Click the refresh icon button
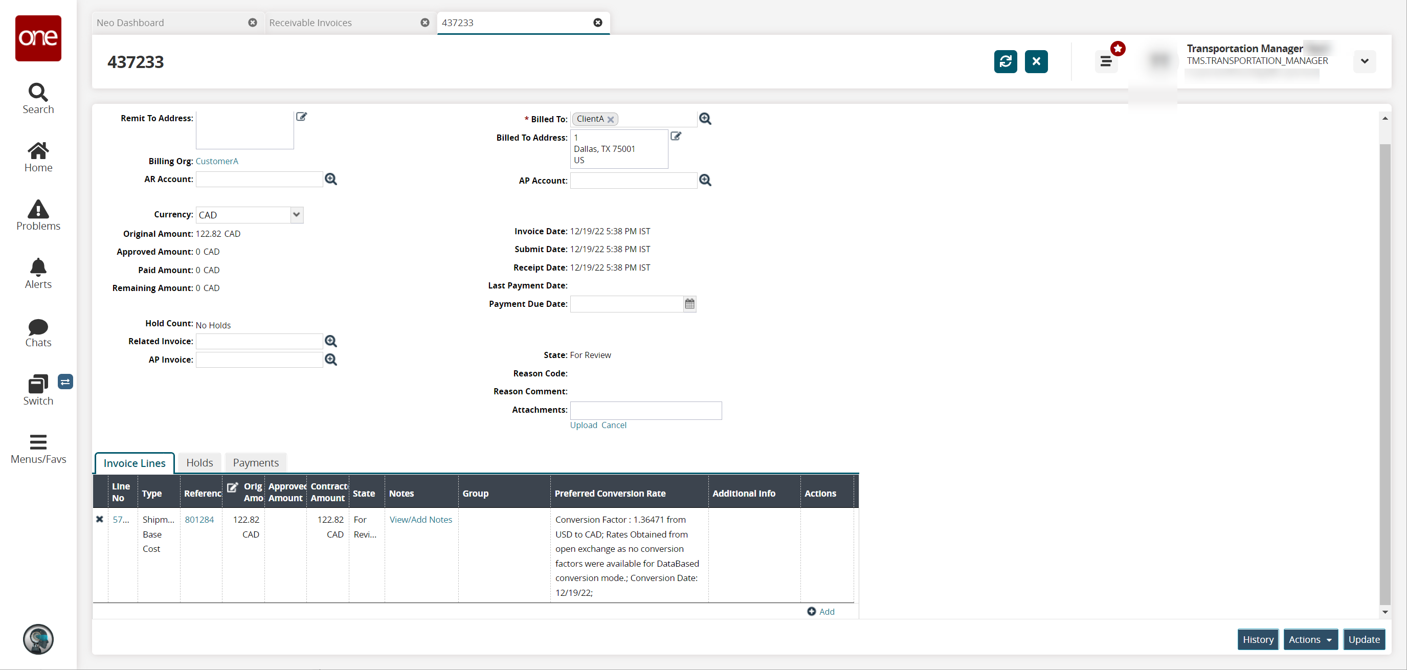The image size is (1407, 670). point(1005,61)
